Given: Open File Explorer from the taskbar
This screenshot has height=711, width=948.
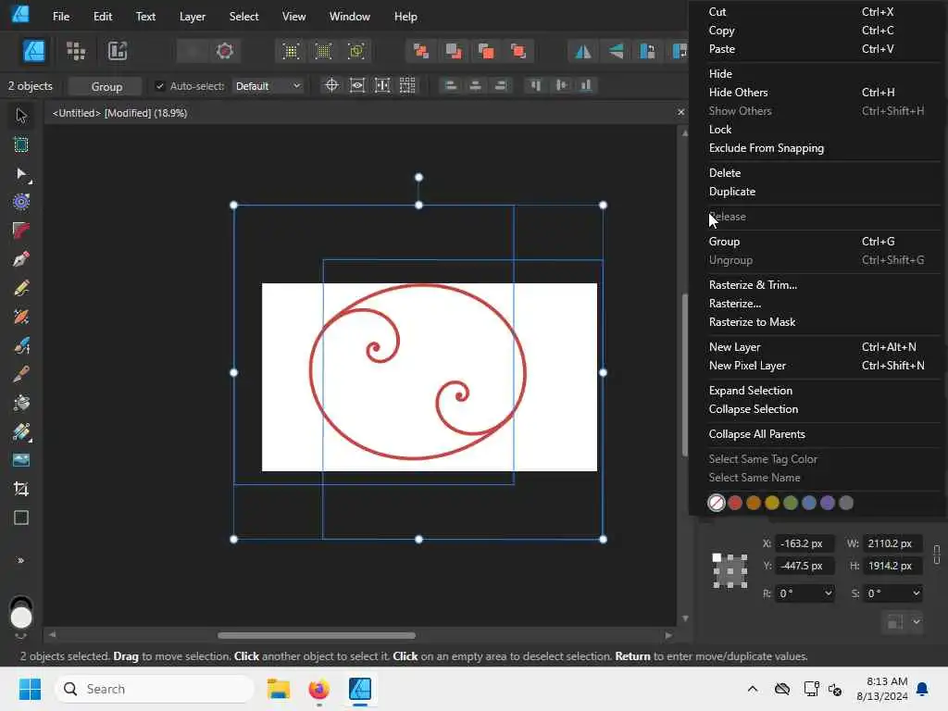Looking at the screenshot, I should 279,689.
